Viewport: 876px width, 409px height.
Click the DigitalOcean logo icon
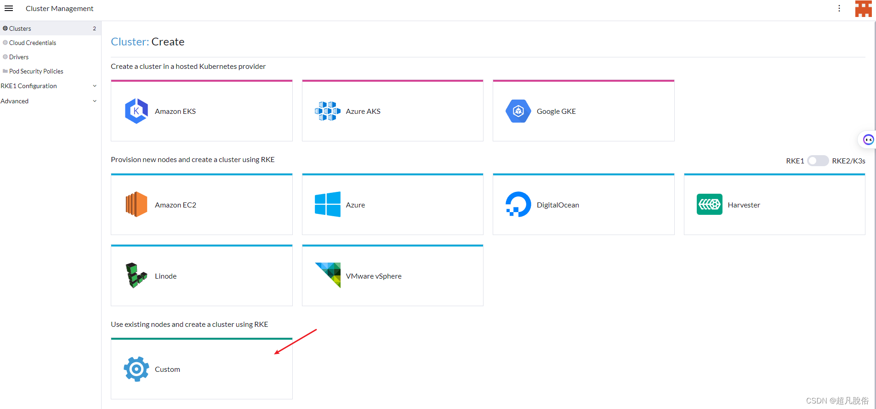[x=518, y=204]
